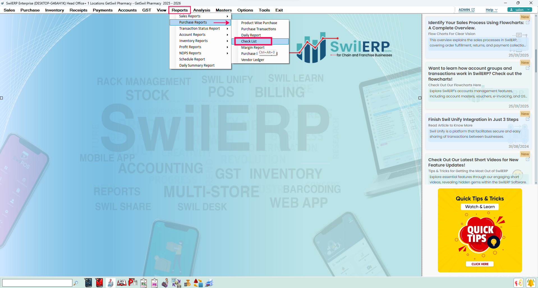Open 'Identify Your Sales Process Using Flowcharts' article

click(x=476, y=25)
